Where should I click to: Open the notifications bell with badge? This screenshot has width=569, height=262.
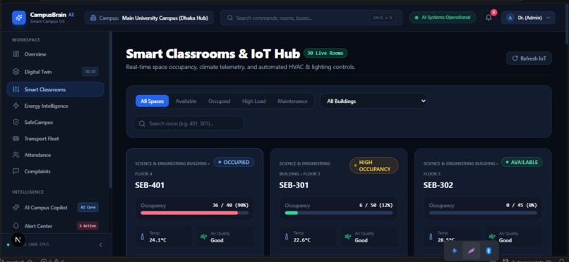[x=489, y=18]
